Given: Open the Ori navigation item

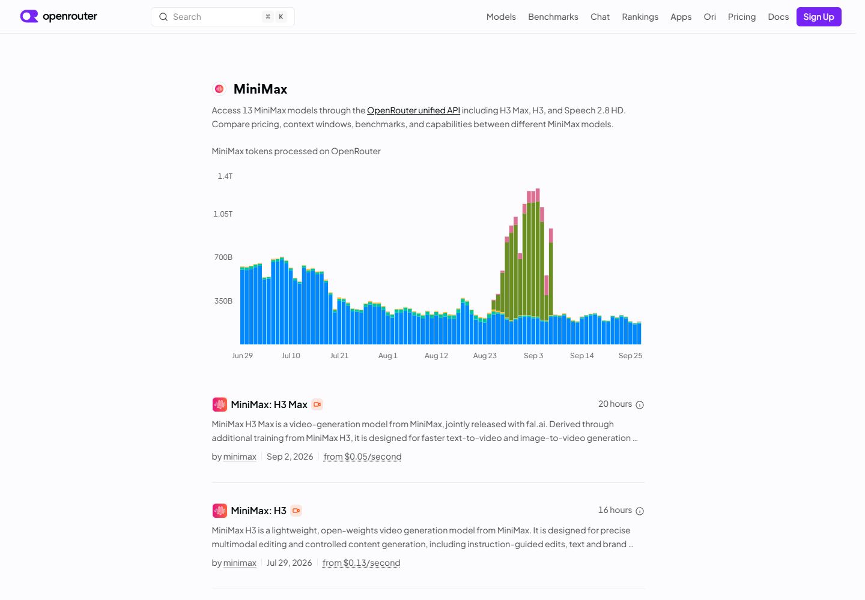Looking at the screenshot, I should pos(710,17).
